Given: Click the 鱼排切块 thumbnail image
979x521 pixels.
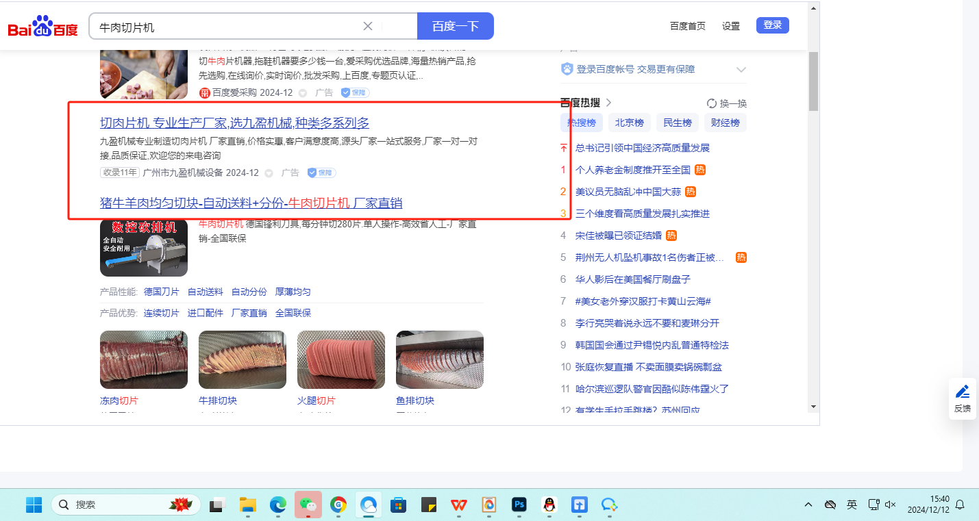Looking at the screenshot, I should (440, 360).
